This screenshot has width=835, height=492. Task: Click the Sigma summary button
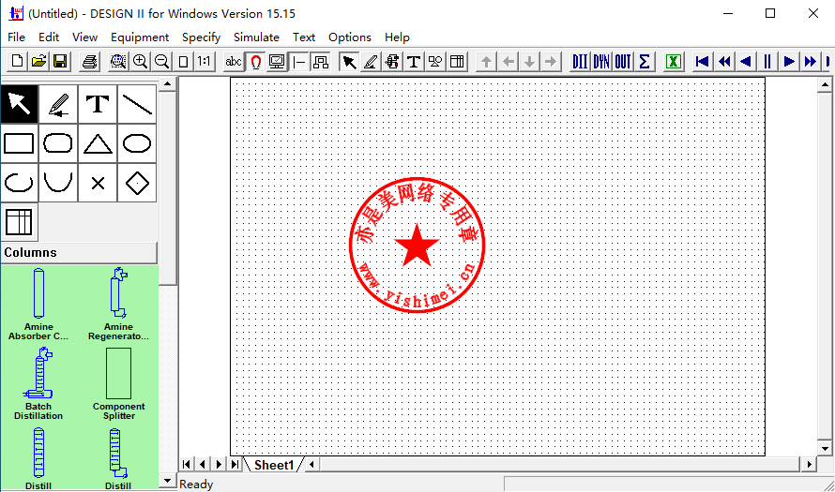645,62
